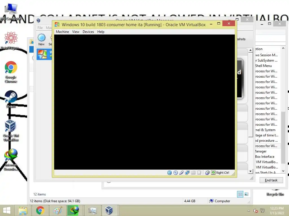289x216 pixels.
Task: Switch Explorer to details view icon
Action: coord(240,194)
